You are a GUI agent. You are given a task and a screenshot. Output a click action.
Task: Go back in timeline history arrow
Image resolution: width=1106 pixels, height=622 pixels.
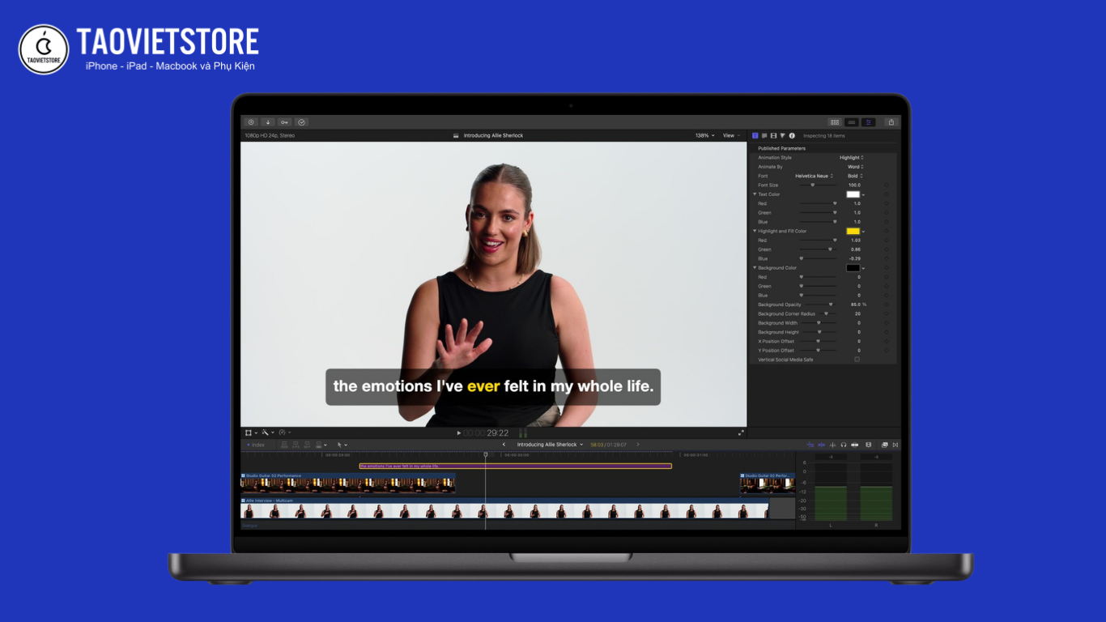pos(504,445)
